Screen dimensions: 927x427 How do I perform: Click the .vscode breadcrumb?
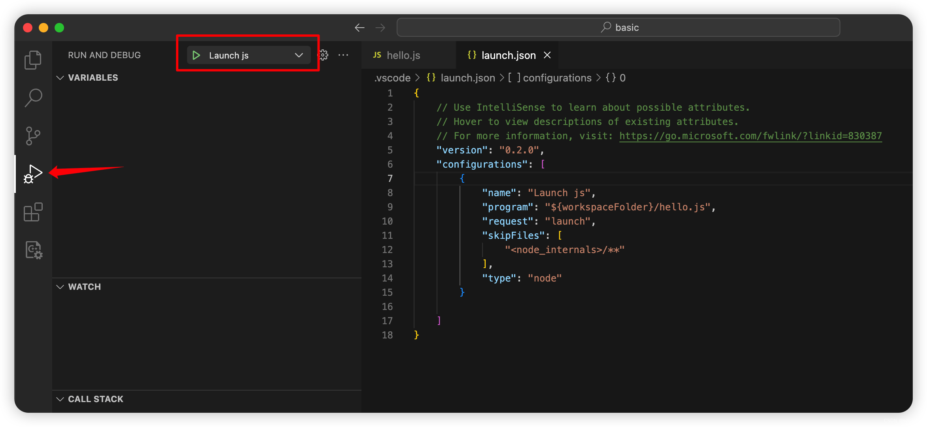coord(393,78)
